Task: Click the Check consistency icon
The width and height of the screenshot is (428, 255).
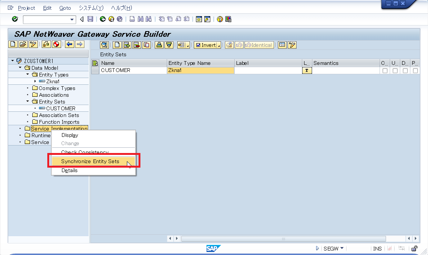Action: pos(46,44)
